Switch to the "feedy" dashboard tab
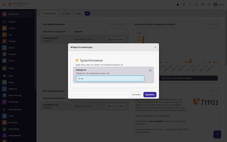Screen dimensions: 227x142 pyautogui.click(x=78, y=14)
